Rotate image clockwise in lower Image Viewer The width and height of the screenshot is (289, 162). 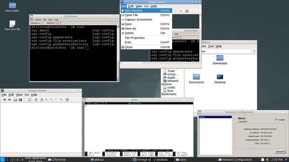click(41, 99)
